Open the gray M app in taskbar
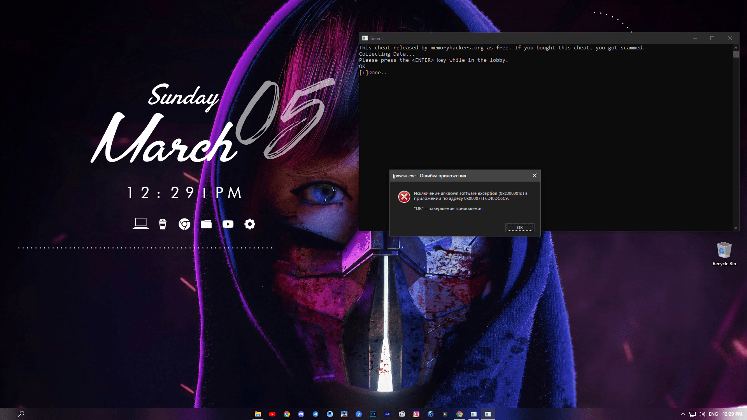 tap(445, 414)
